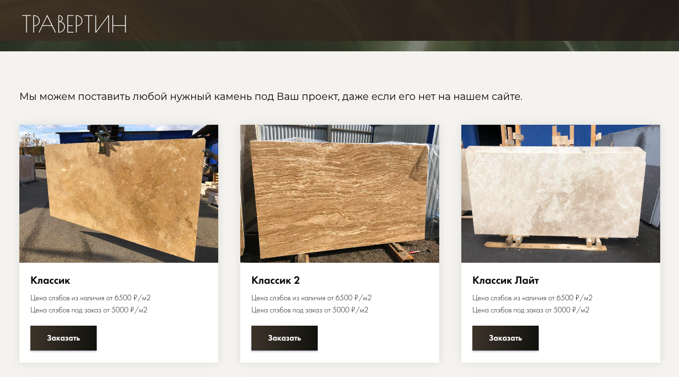This screenshot has width=679, height=377.
Task: Click the made-to-order price line in Классик 2 card
Action: click(310, 310)
